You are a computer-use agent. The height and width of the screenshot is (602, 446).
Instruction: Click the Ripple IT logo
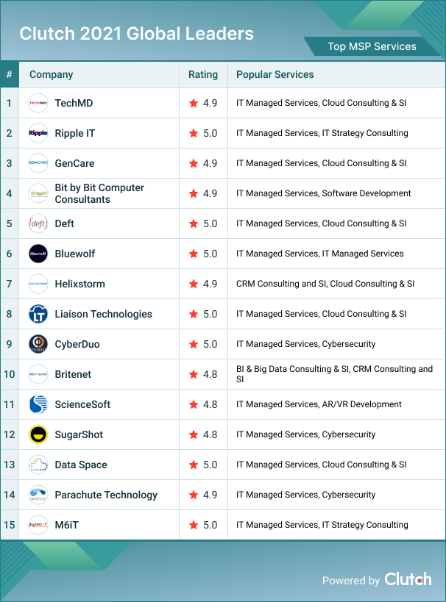[x=38, y=133]
